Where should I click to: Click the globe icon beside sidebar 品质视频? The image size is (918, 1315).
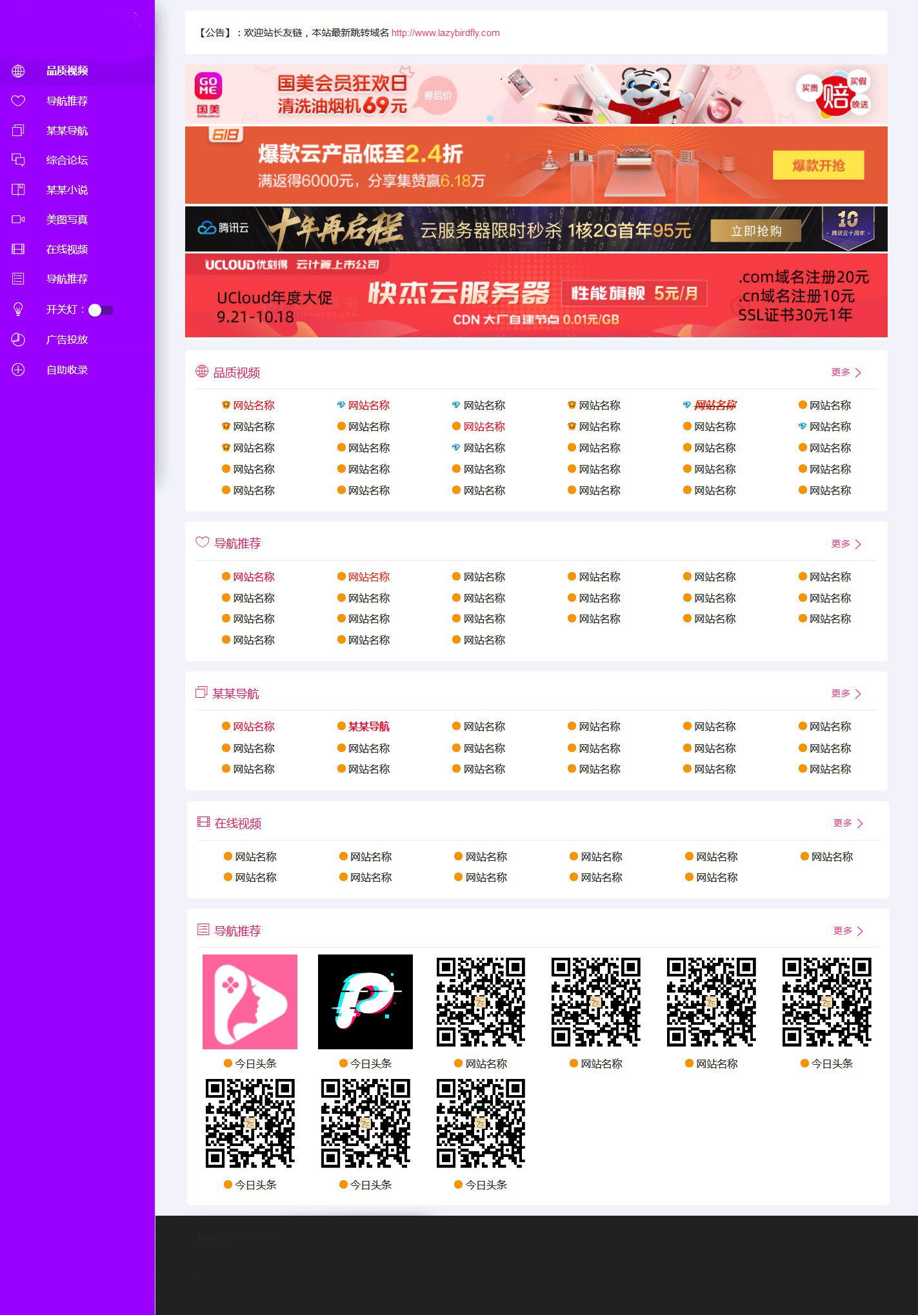18,71
